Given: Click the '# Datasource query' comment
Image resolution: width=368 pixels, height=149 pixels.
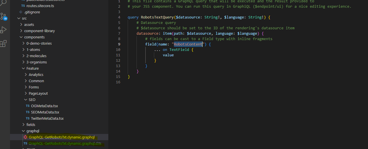Looking at the screenshot, I should point(156,22).
